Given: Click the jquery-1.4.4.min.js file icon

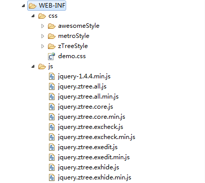Looking at the screenshot, I should [52, 76].
